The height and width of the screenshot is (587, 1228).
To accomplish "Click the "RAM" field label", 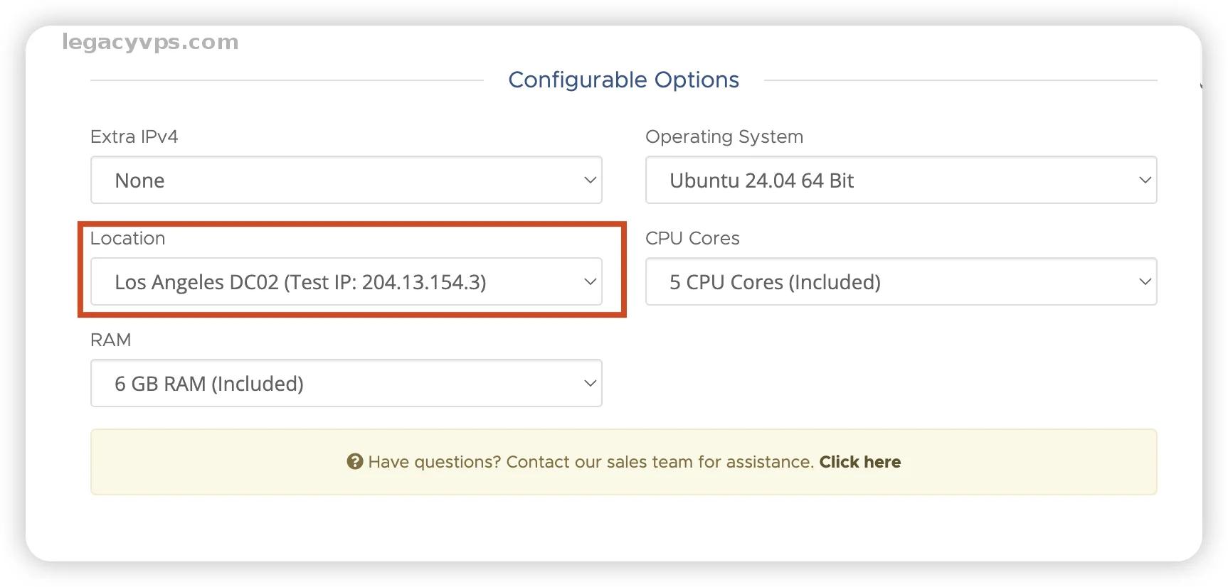I will (110, 340).
